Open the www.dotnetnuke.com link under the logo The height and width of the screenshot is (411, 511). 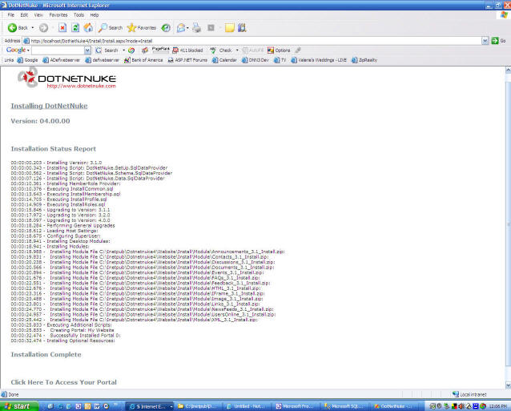(x=76, y=86)
